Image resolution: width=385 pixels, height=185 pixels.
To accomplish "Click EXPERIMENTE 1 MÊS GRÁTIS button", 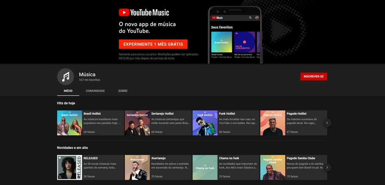I will 153,44.
